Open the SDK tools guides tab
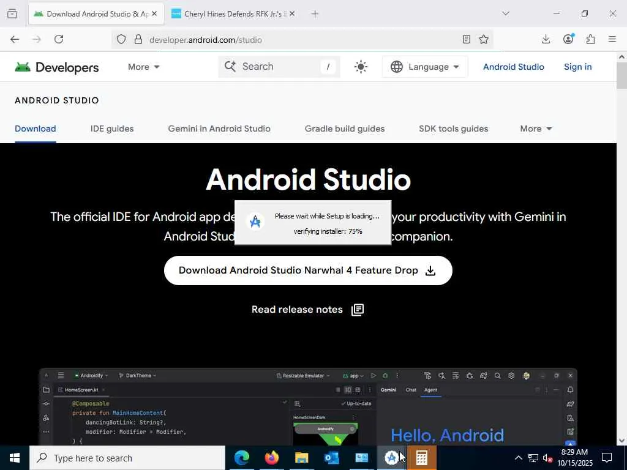The width and height of the screenshot is (627, 470). pos(454,129)
